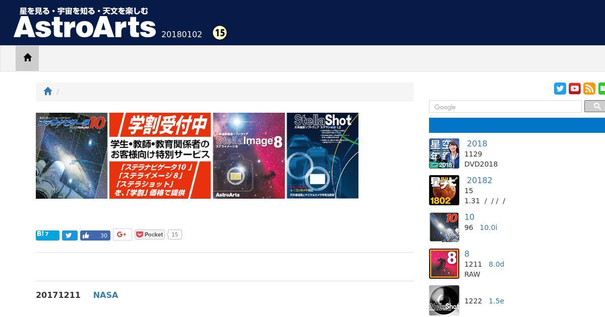
Task: Click the blue sidebar heading bar
Action: coord(517,125)
